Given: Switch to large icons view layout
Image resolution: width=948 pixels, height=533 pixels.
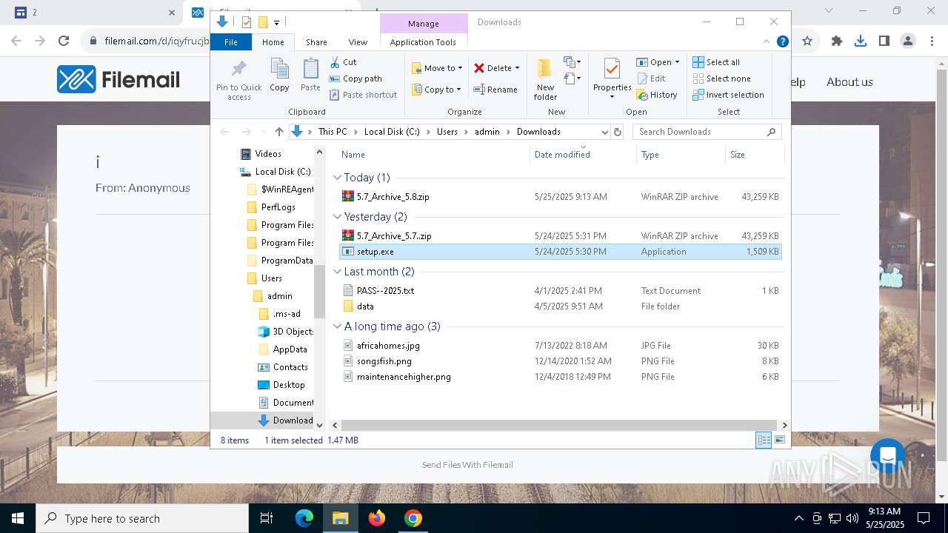Looking at the screenshot, I should point(779,440).
